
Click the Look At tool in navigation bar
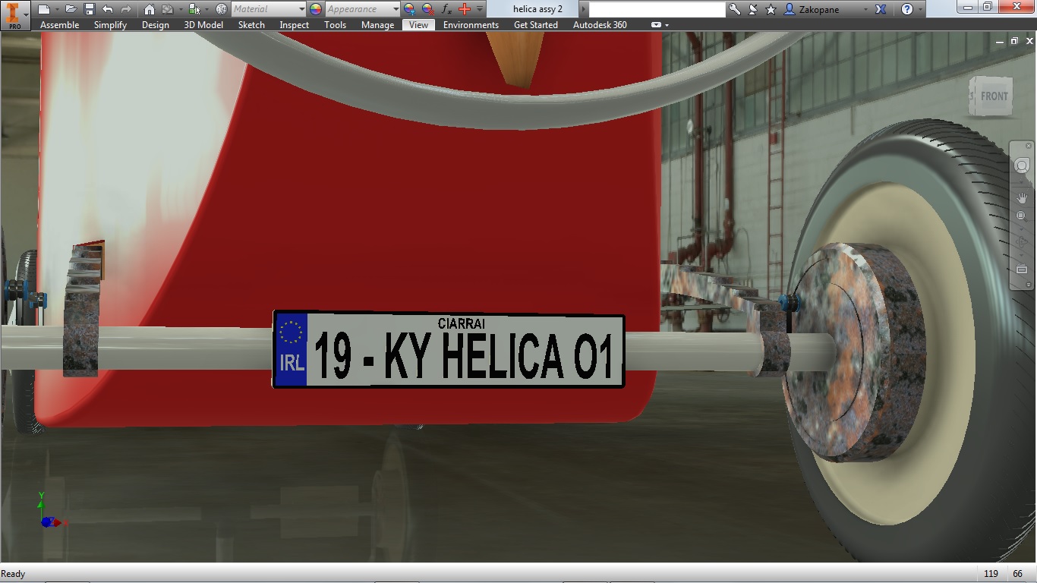[1022, 269]
